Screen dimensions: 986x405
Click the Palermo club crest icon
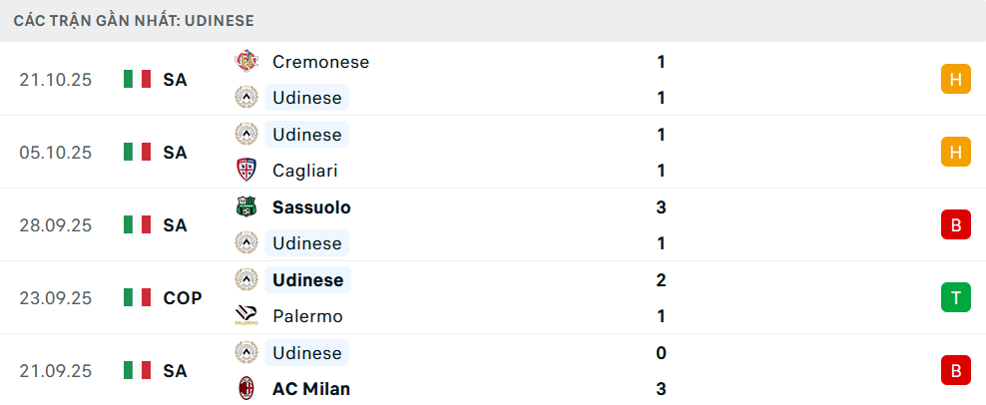246,316
